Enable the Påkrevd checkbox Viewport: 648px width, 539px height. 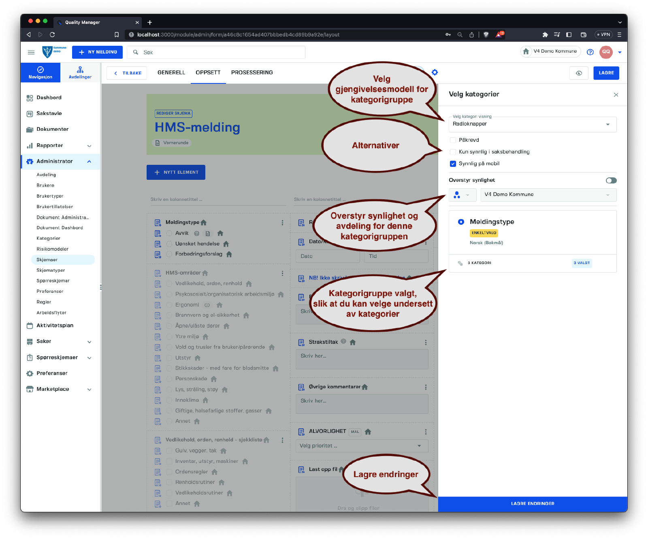(x=453, y=140)
